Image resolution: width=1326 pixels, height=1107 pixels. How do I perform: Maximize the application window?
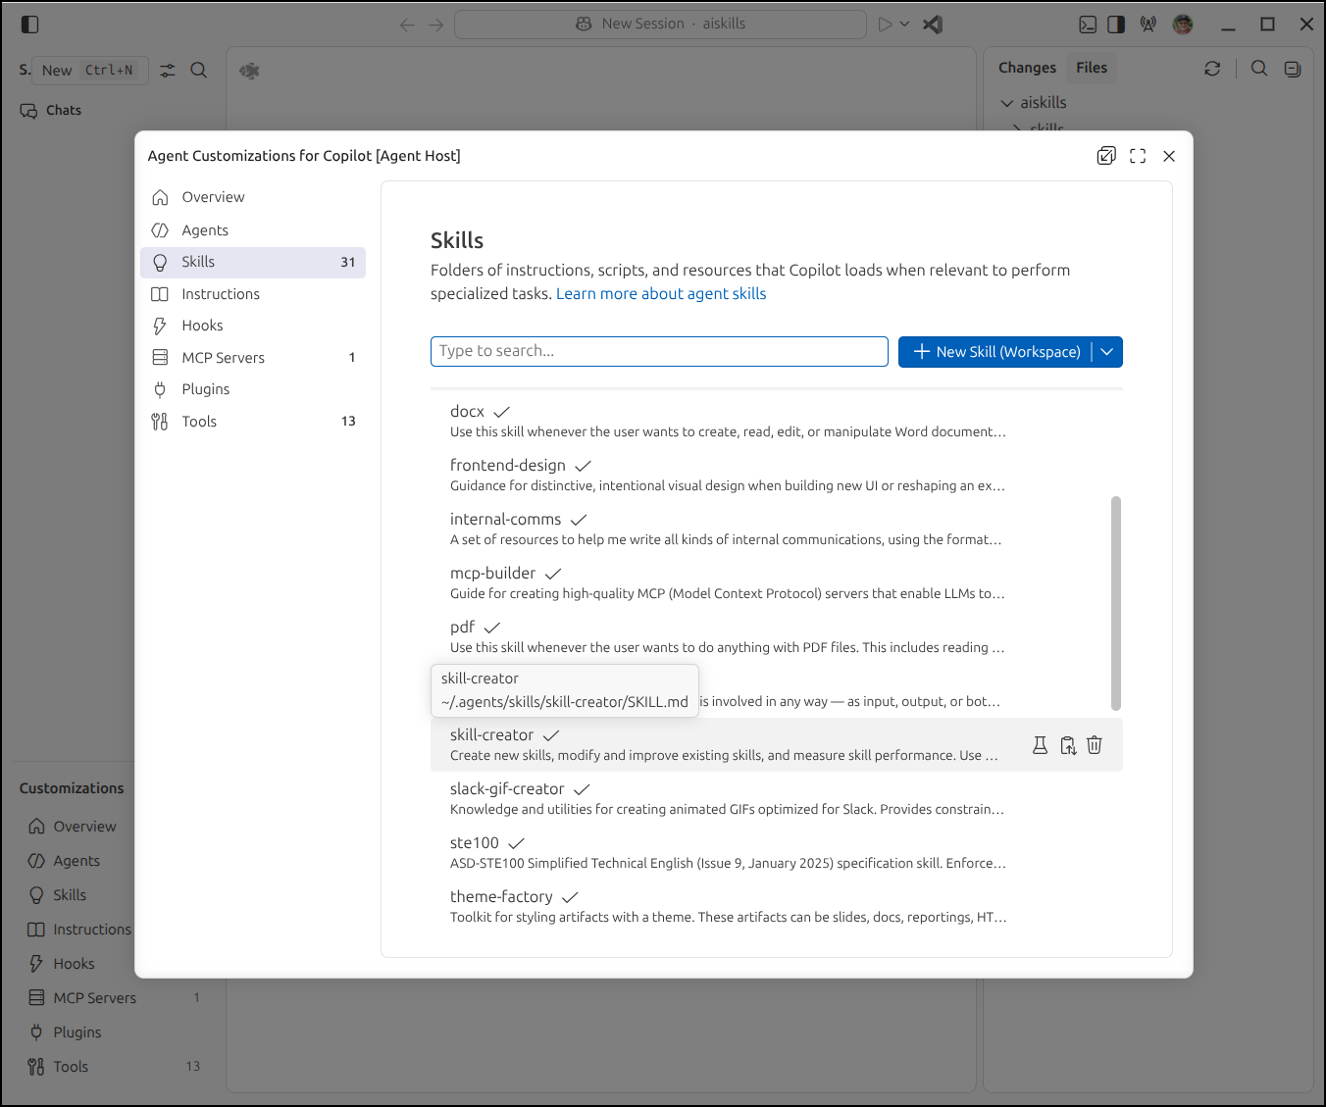tap(1267, 25)
